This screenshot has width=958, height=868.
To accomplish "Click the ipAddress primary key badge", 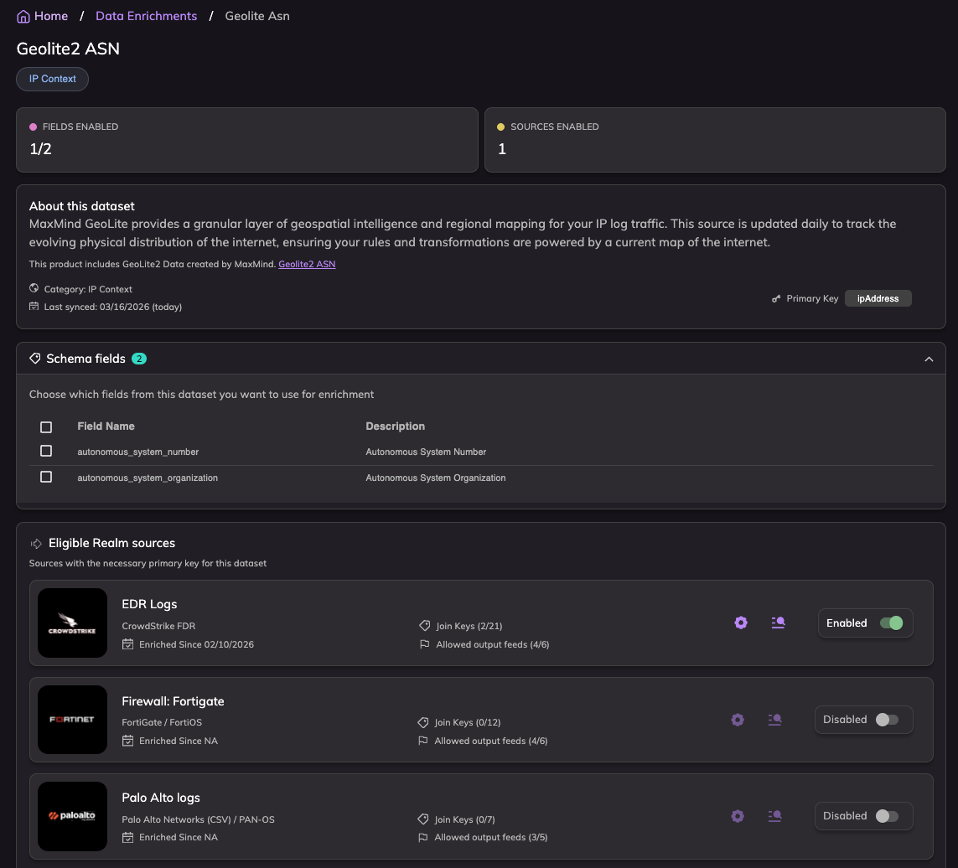I will pos(878,298).
